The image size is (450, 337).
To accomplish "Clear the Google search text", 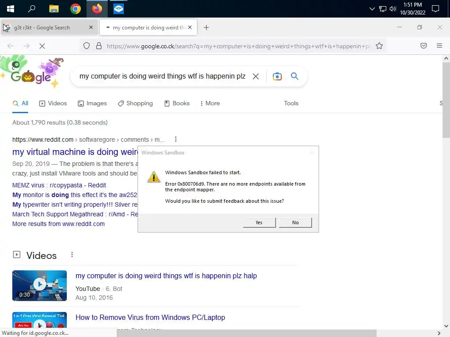I will (x=256, y=76).
